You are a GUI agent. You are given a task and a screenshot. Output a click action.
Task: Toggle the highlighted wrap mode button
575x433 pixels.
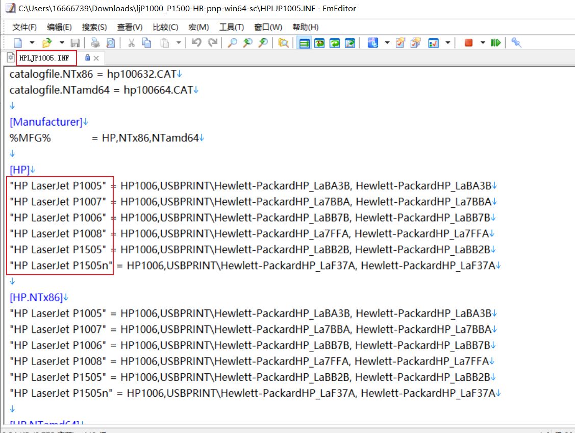(305, 43)
